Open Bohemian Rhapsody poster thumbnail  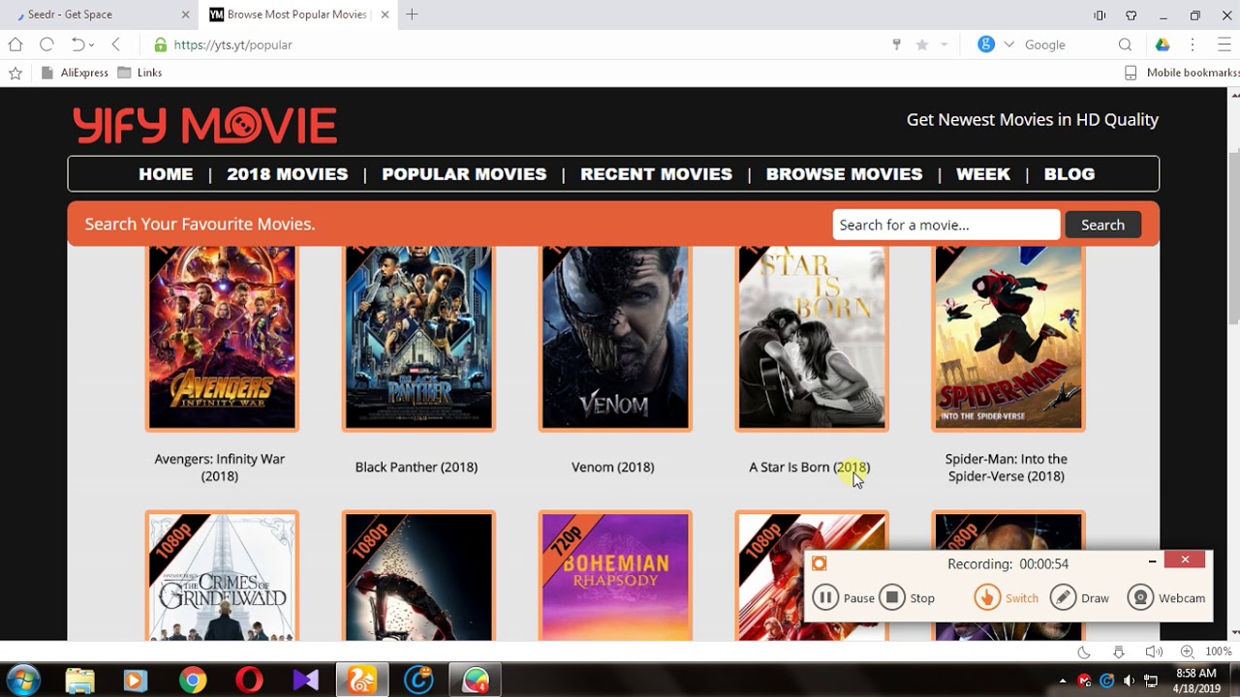coord(615,576)
